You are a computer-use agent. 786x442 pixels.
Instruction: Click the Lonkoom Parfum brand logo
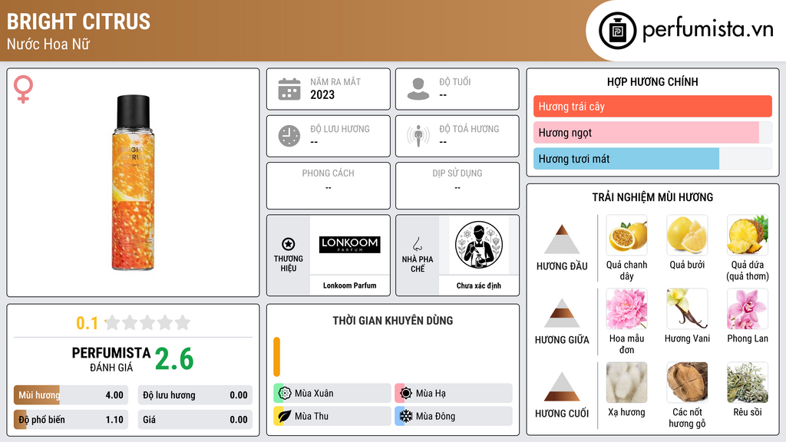pyautogui.click(x=349, y=245)
